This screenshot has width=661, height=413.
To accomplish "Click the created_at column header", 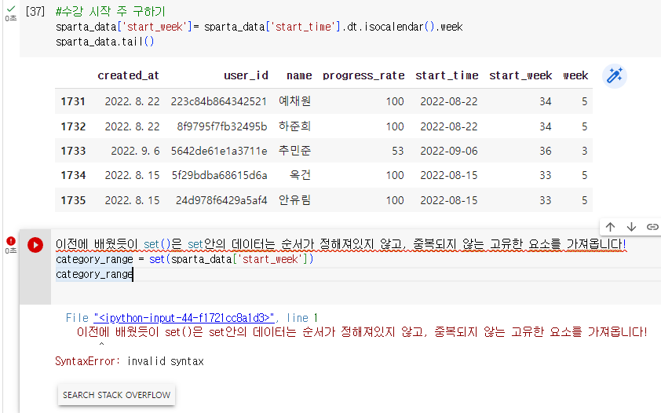I will (128, 75).
